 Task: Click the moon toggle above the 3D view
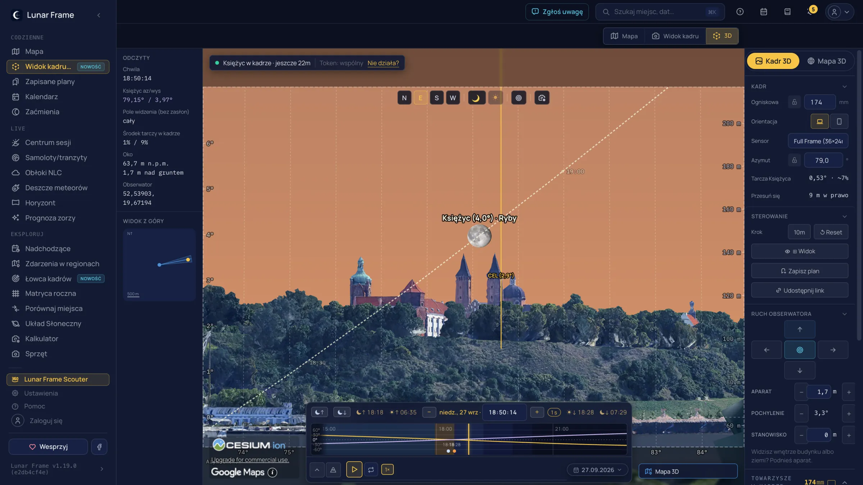coord(476,98)
